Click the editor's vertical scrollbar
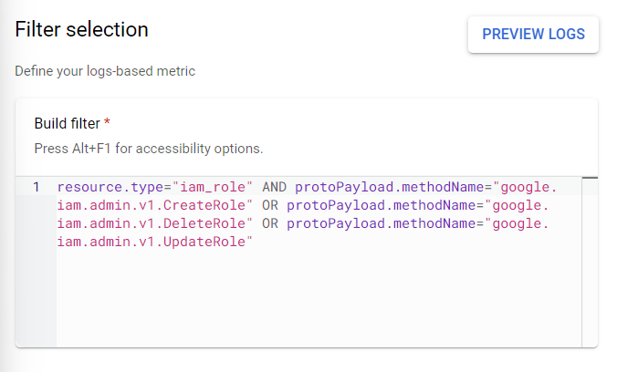The height and width of the screenshot is (372, 617). 590,264
